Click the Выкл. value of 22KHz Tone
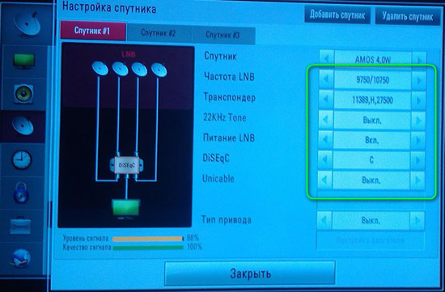The image size is (445, 292). pos(372,121)
